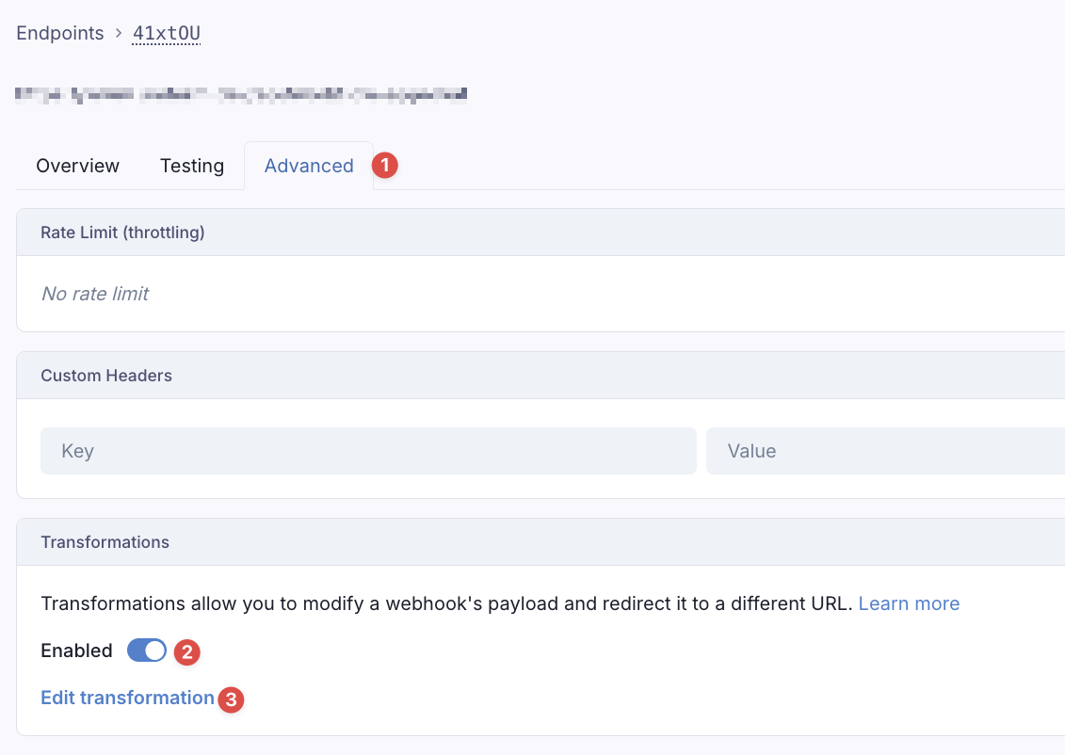Click the red annotation badge numbered 1
Image resolution: width=1065 pixels, height=755 pixels.
point(384,166)
